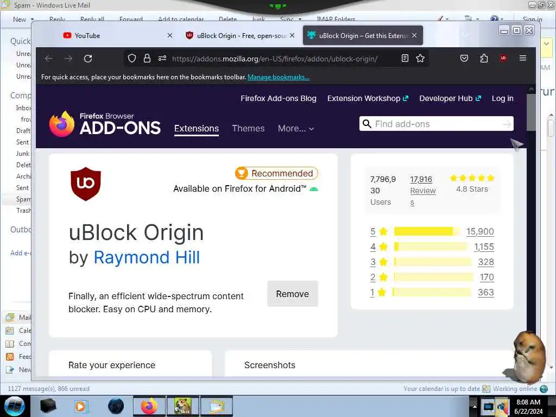Open site permissions icon in address bar
556x417 pixels.
click(x=162, y=58)
